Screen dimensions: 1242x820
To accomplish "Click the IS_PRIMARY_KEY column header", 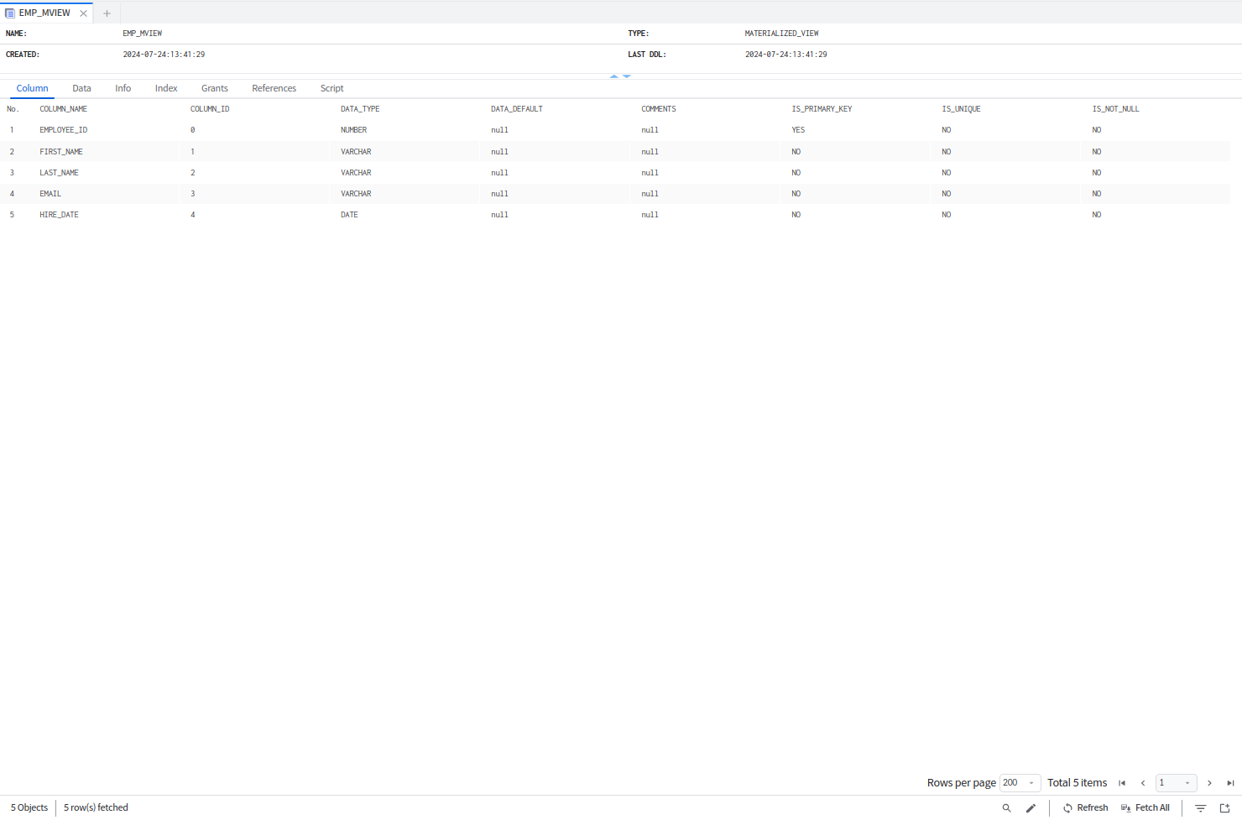I will pyautogui.click(x=822, y=109).
